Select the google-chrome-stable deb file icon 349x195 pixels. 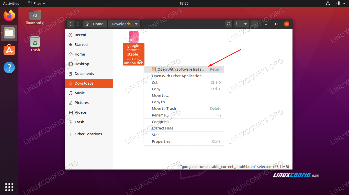(x=134, y=37)
